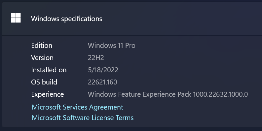The image size is (262, 131).
Task: Click the Experience label
Action: (x=48, y=95)
